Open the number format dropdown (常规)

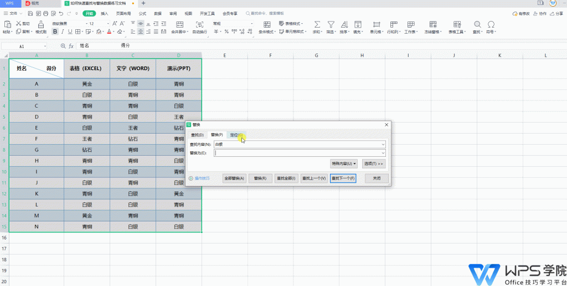pyautogui.click(x=252, y=23)
